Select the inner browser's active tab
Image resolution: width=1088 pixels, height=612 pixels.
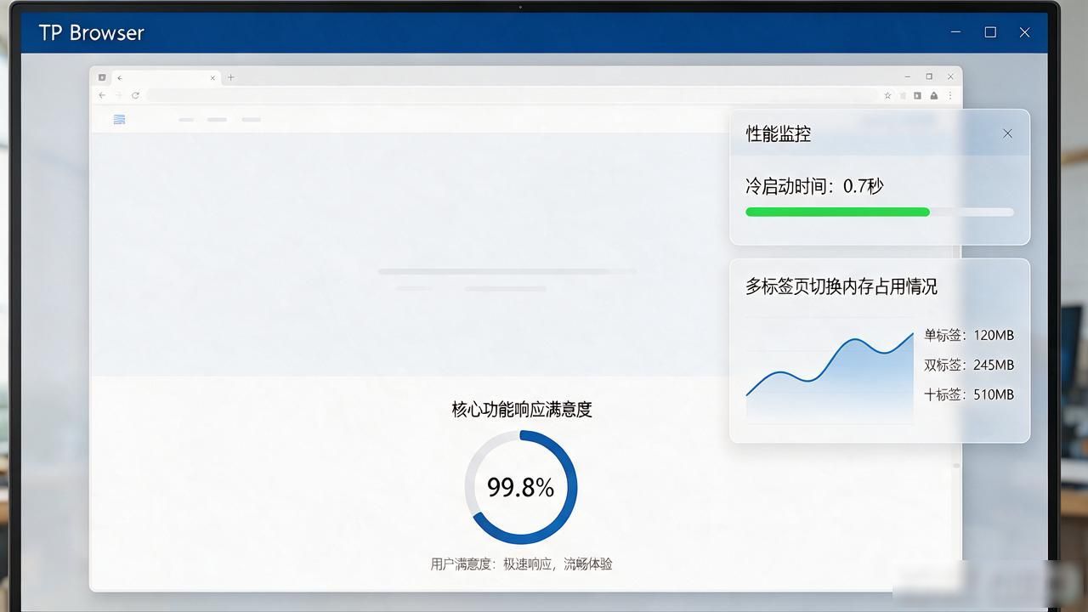pos(166,77)
